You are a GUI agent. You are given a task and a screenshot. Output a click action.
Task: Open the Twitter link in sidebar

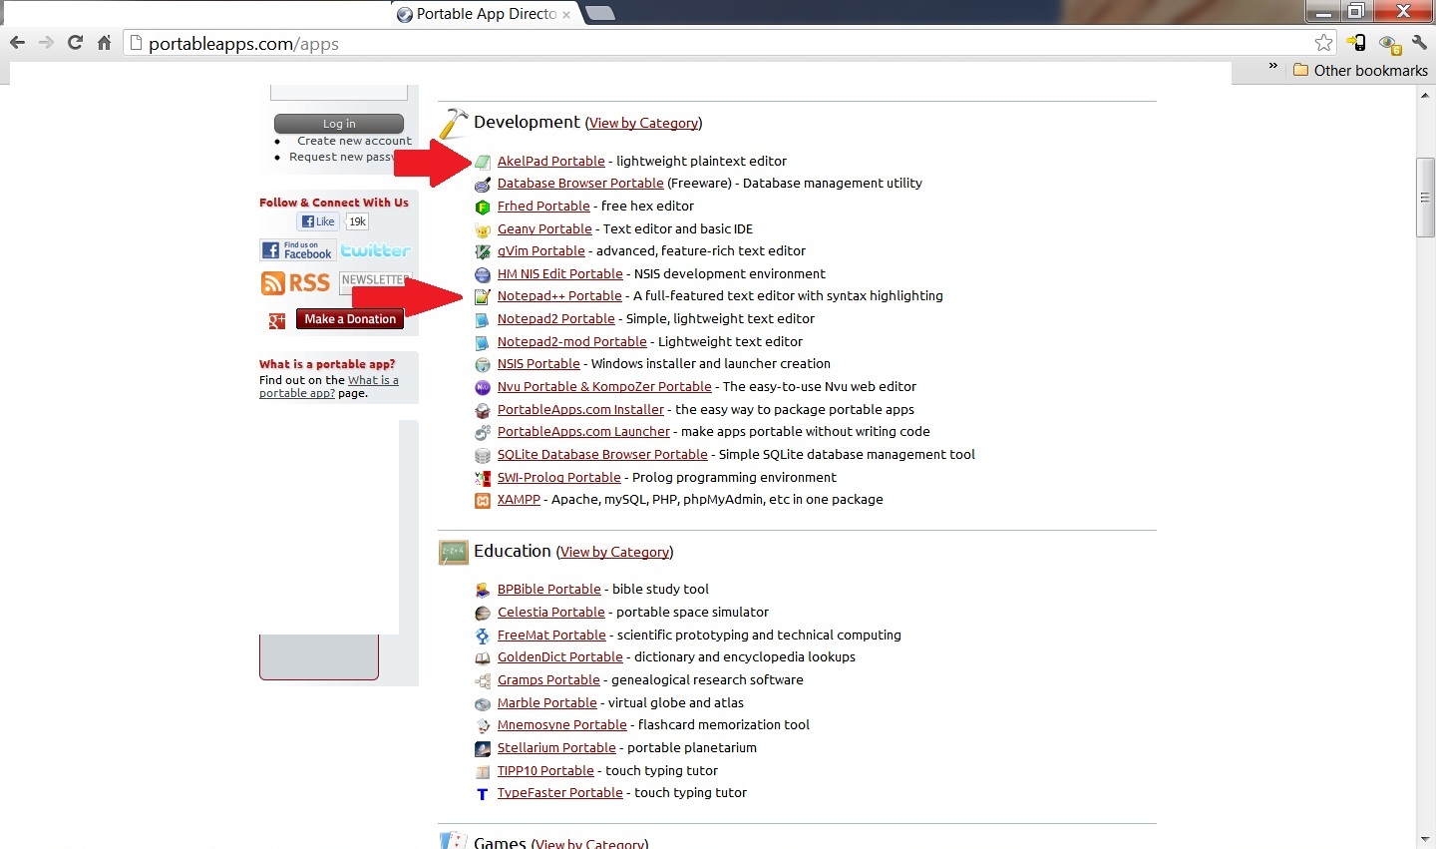(x=375, y=250)
